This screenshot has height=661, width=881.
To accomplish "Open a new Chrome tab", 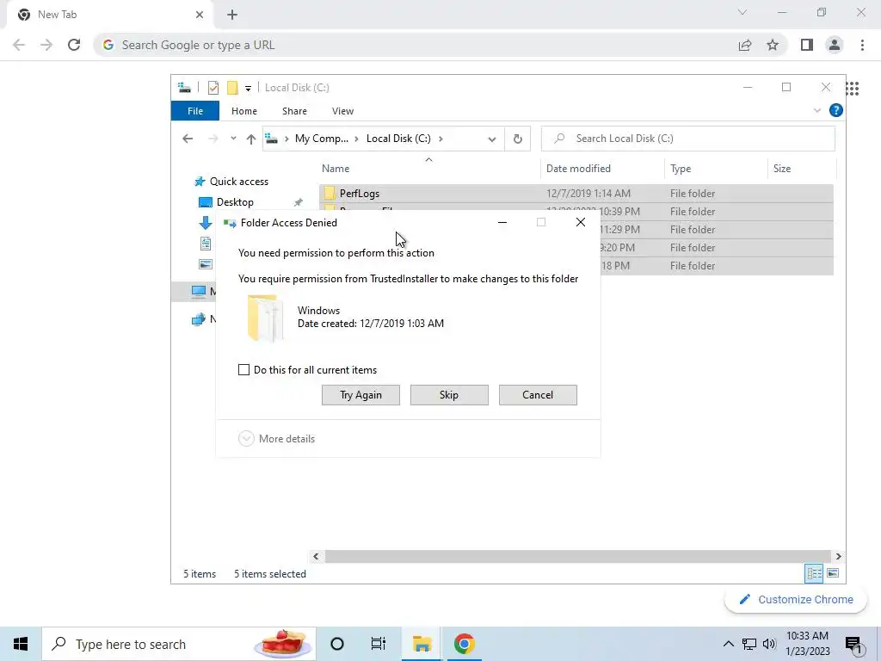I will point(232,15).
